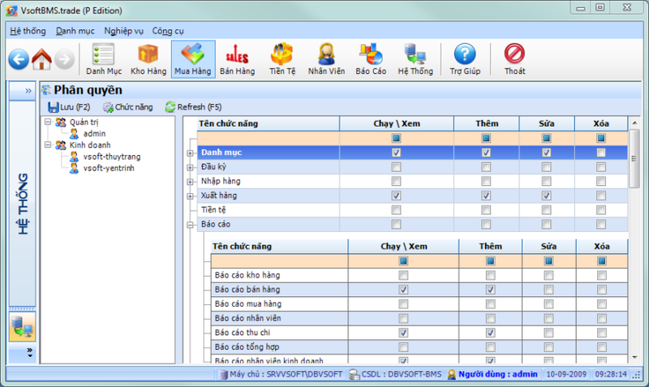Enable Chạy \ Xem for Báo cáo kho hàng
The height and width of the screenshot is (387, 649).
coord(403,275)
